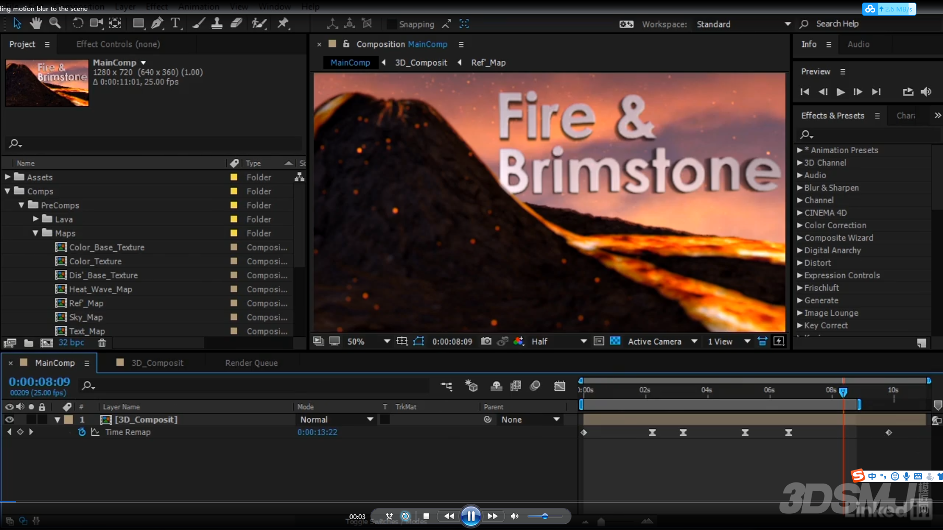Open the Active Camera dropdown
This screenshot has height=530, width=943.
662,341
